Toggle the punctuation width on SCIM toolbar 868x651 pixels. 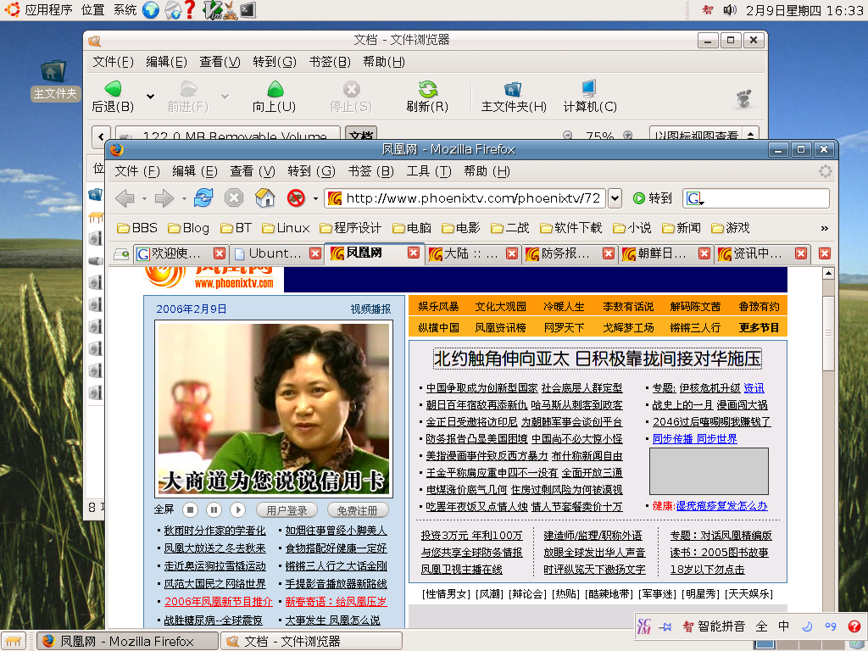coord(831,626)
